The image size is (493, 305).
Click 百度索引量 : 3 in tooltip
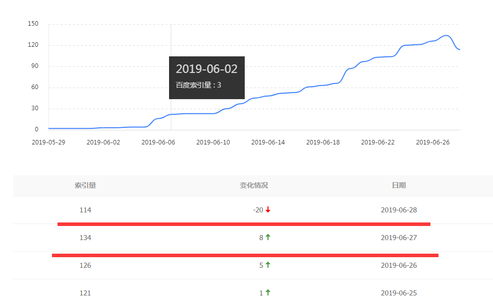(x=198, y=85)
